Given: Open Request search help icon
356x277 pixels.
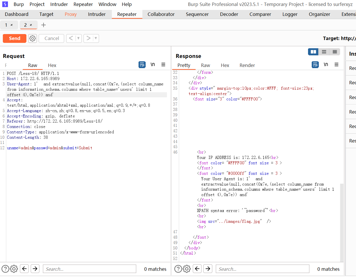Looking at the screenshot, I should click(5, 269).
